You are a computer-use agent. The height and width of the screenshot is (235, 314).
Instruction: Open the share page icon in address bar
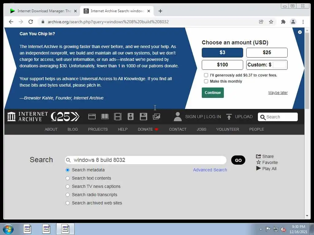tap(261, 22)
